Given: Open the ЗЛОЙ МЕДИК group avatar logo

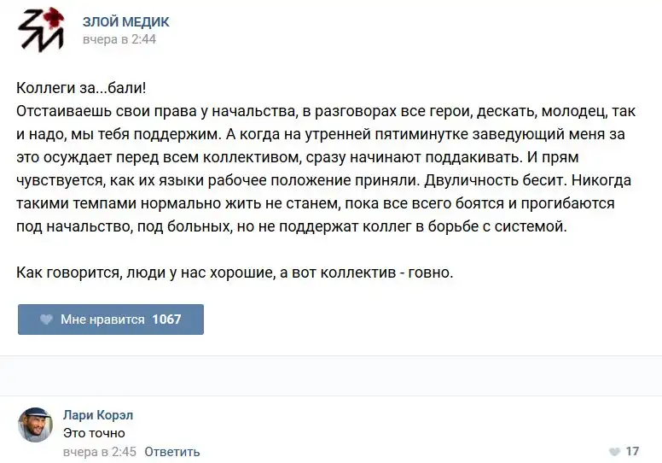Looking at the screenshot, I should 40,30.
